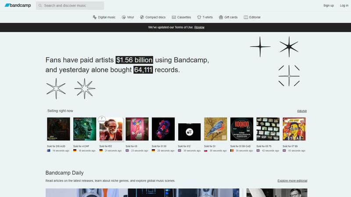This screenshot has width=351, height=197.
Task: Open the Digital music tab
Action: point(104,17)
